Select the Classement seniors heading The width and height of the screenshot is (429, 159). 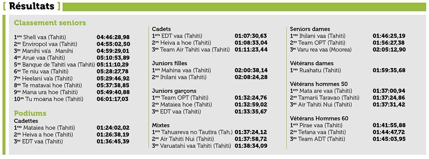click(x=50, y=23)
